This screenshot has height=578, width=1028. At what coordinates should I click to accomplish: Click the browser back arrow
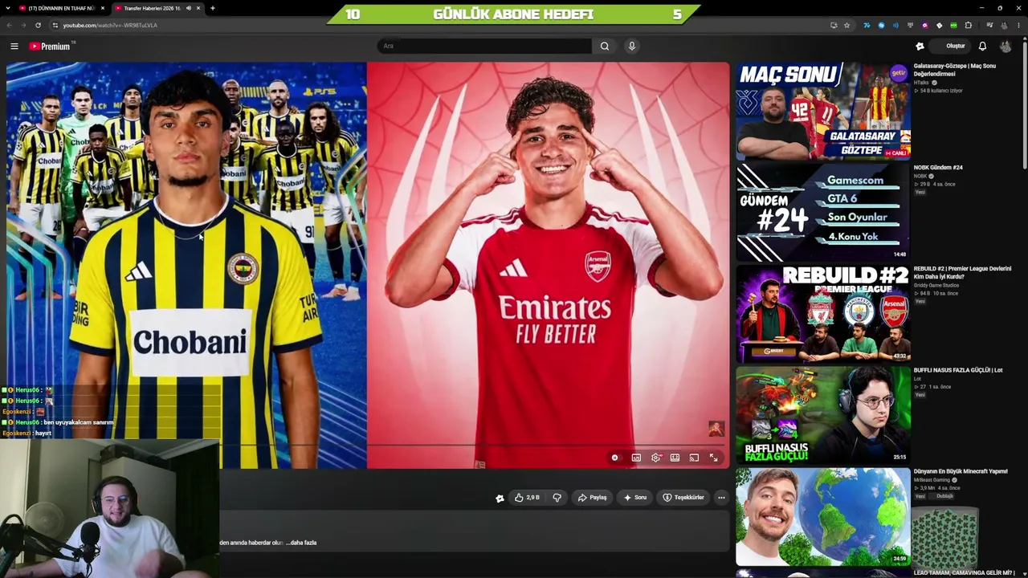pyautogui.click(x=9, y=25)
